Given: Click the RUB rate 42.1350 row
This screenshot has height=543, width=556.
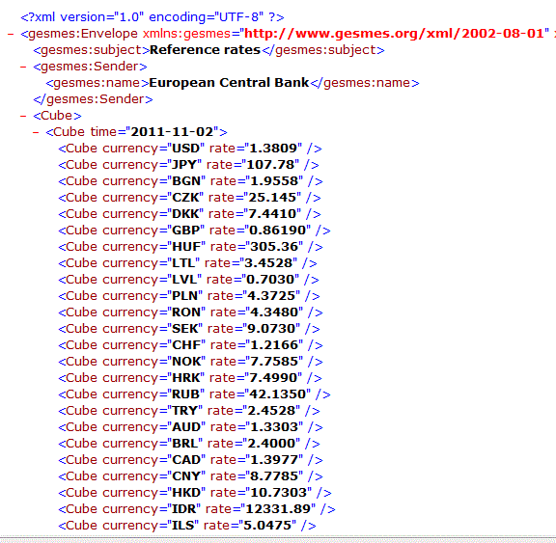Looking at the screenshot, I should tap(194, 394).
